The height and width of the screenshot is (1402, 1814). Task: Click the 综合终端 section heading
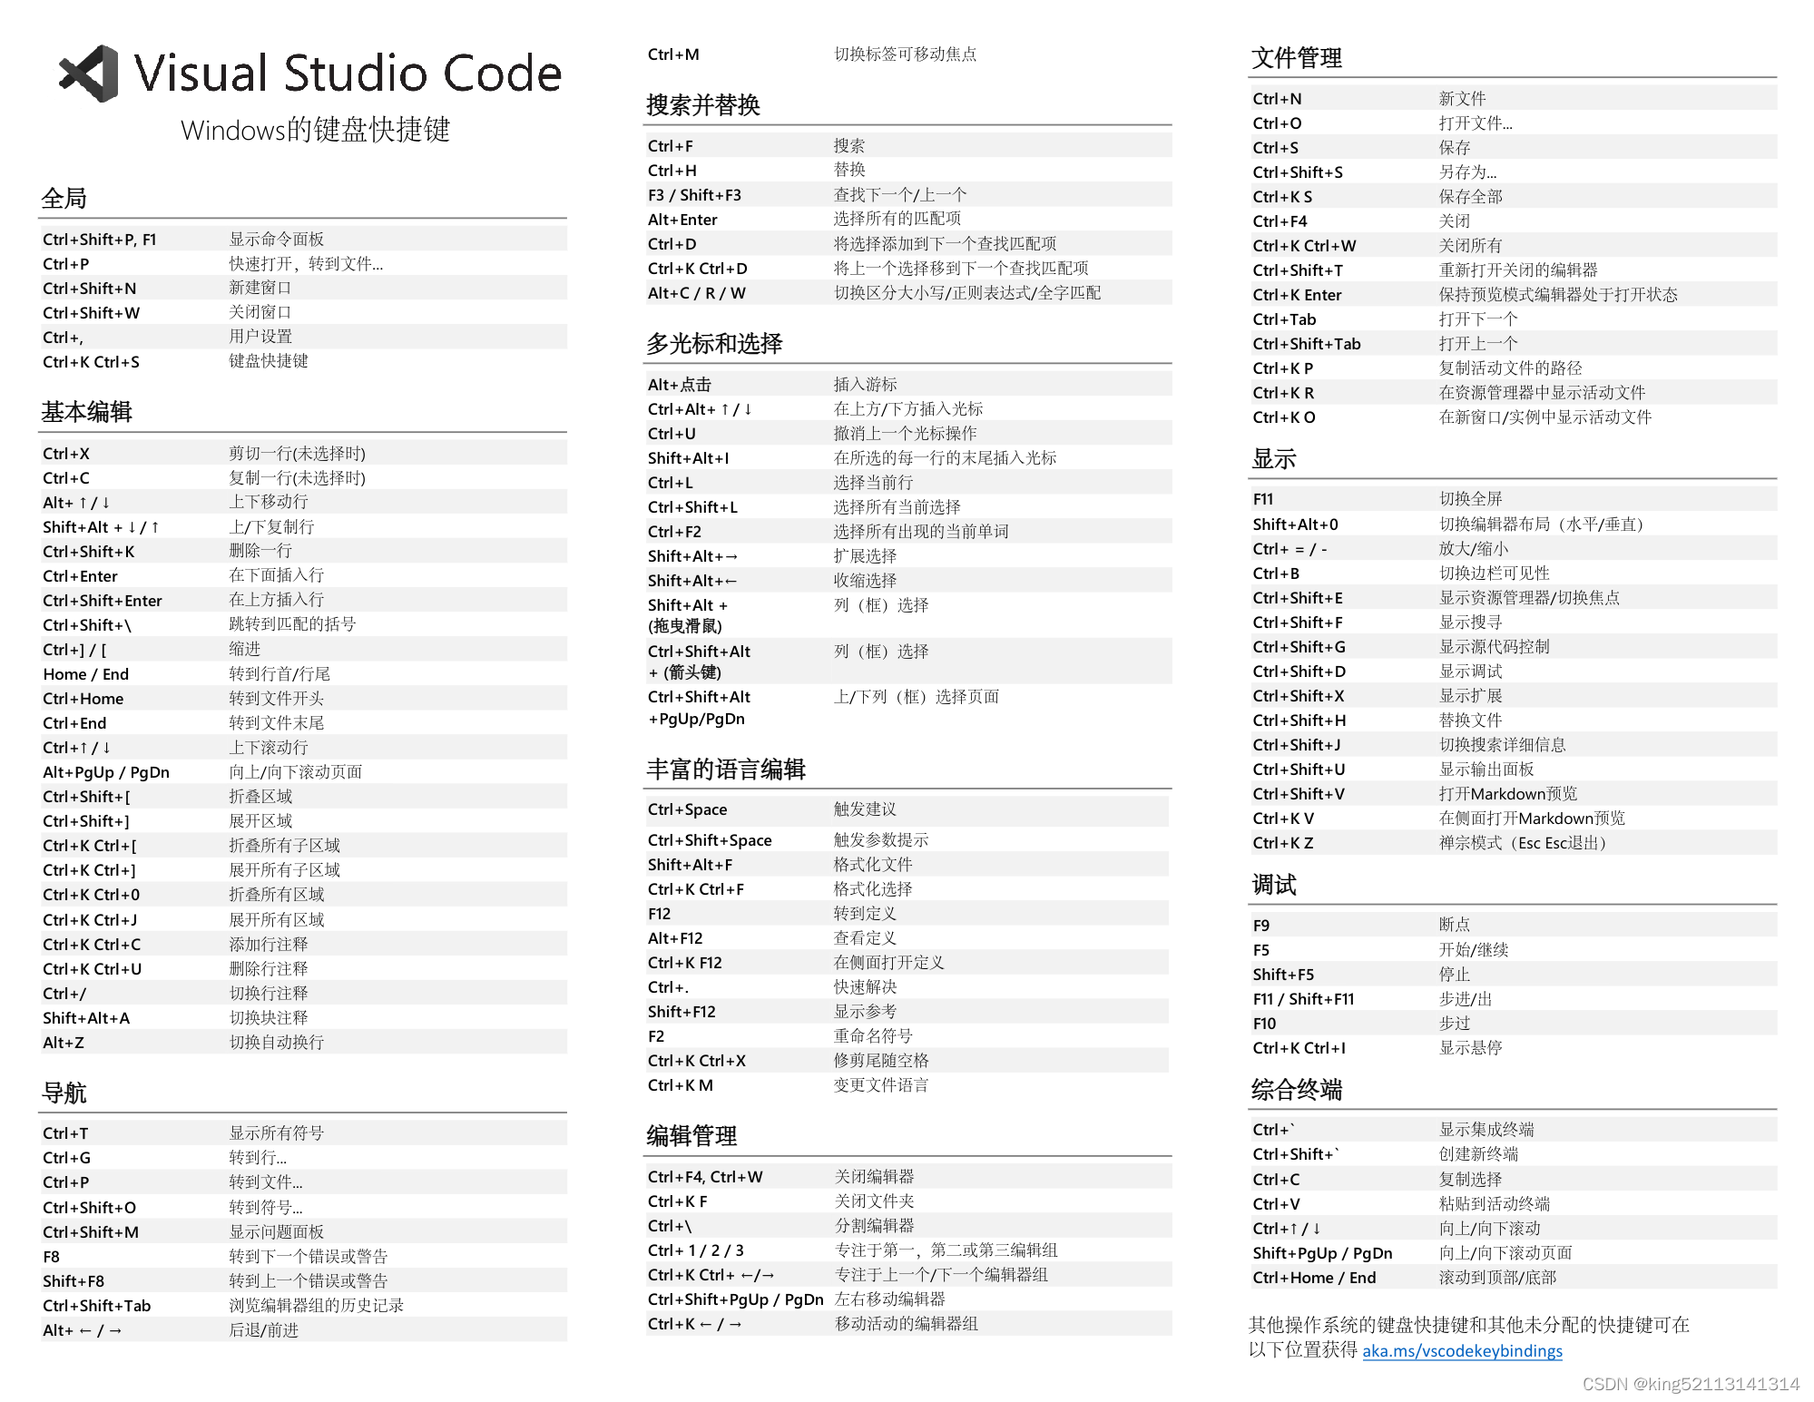1296,1090
